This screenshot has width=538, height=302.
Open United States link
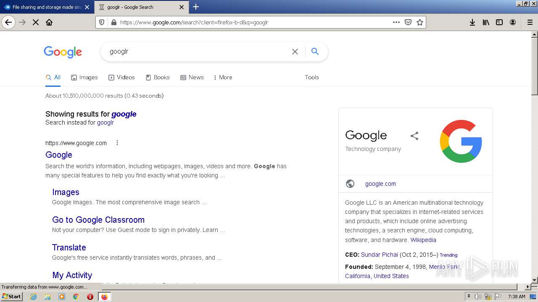(x=391, y=276)
